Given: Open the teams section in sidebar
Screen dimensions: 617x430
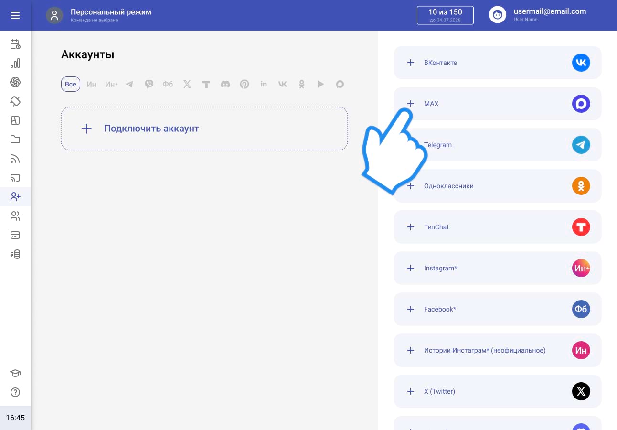Looking at the screenshot, I should (x=15, y=216).
